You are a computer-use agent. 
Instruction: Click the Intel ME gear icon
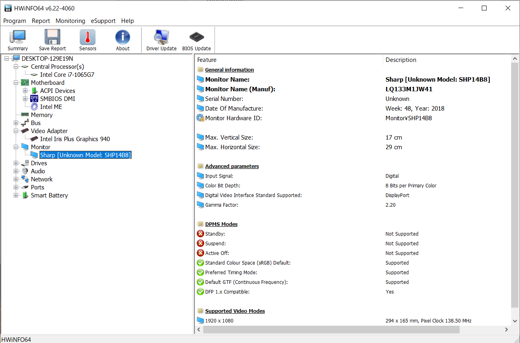(34, 107)
